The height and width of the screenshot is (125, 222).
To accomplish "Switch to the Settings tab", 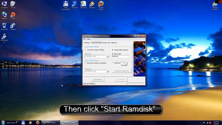I will click(87, 42).
